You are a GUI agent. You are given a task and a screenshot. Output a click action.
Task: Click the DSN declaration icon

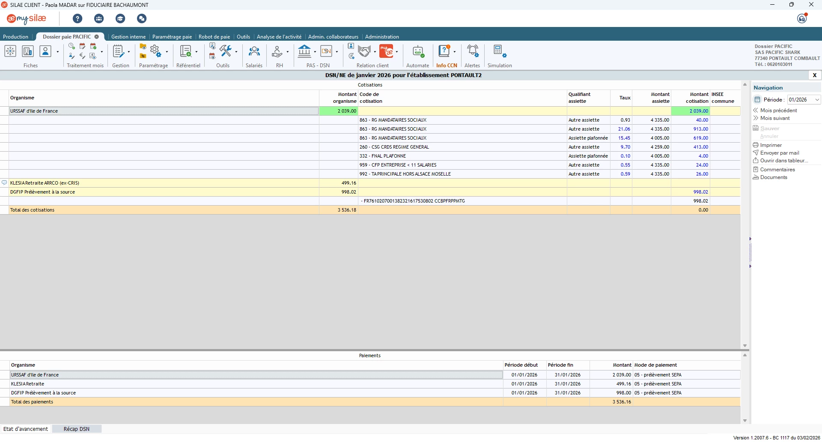pyautogui.click(x=326, y=51)
